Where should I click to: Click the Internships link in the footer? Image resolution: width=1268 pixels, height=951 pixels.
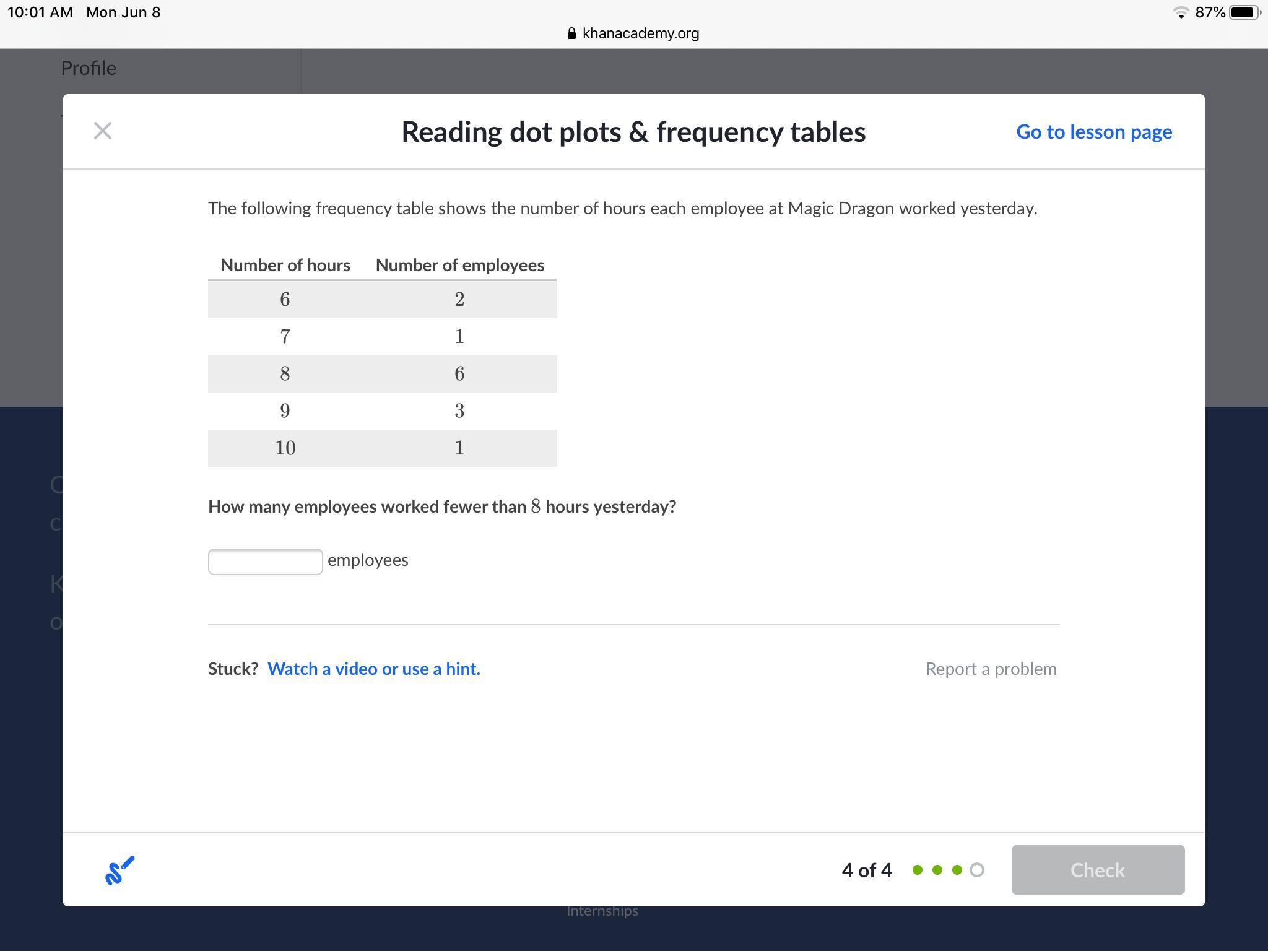click(602, 911)
